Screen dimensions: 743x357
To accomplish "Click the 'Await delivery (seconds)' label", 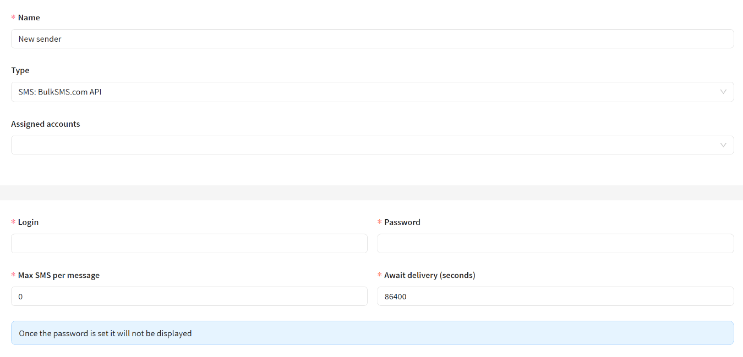I will (429, 275).
